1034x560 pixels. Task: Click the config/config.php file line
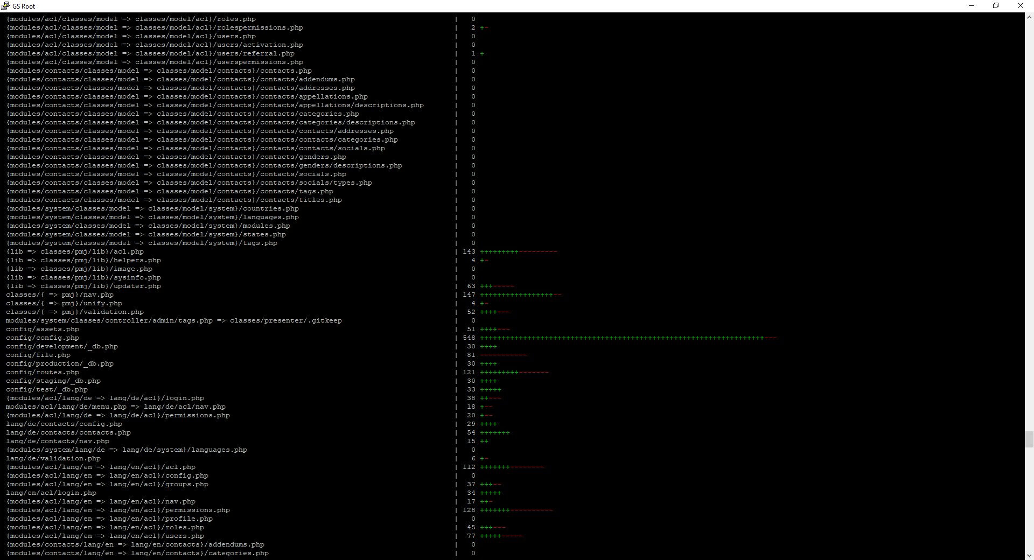[43, 338]
